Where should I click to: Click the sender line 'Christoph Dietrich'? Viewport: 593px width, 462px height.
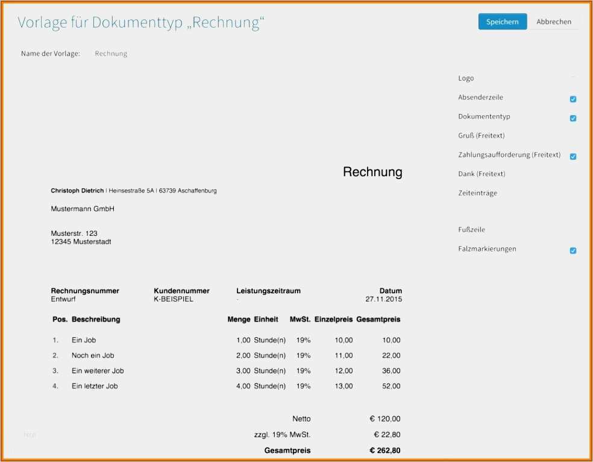[x=77, y=191]
